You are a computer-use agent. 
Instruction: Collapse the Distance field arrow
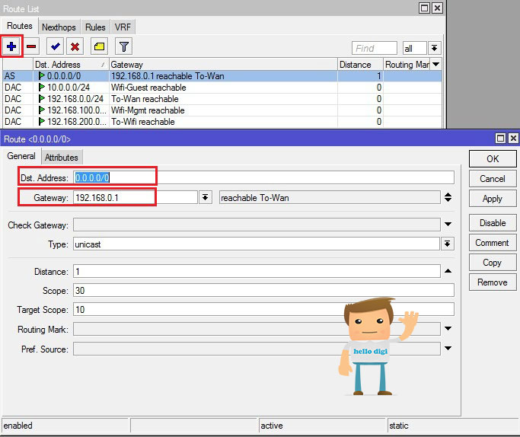pos(448,271)
